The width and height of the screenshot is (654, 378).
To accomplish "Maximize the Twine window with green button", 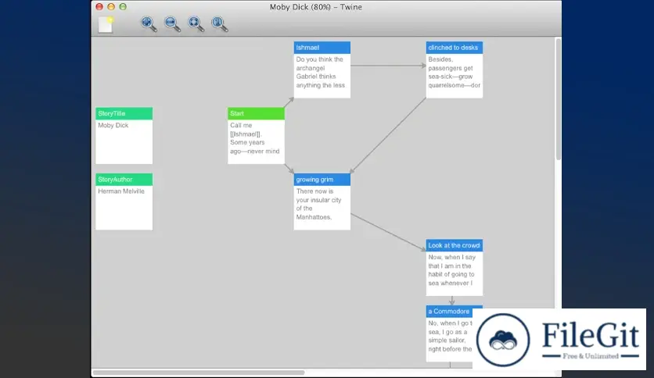I will pyautogui.click(x=123, y=7).
